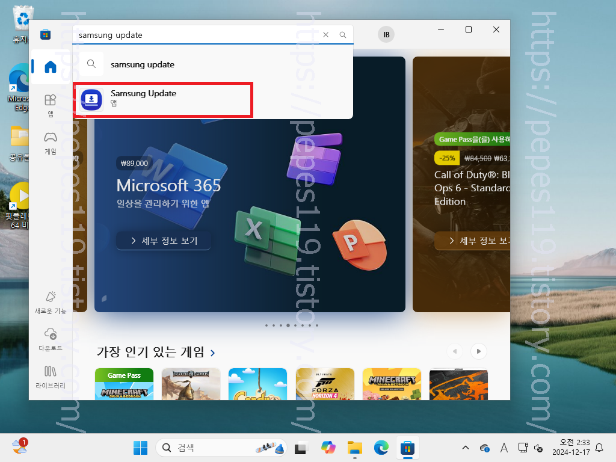Open the Microsoft 365 banner title
Image resolution: width=616 pixels, height=462 pixels.
coord(168,185)
